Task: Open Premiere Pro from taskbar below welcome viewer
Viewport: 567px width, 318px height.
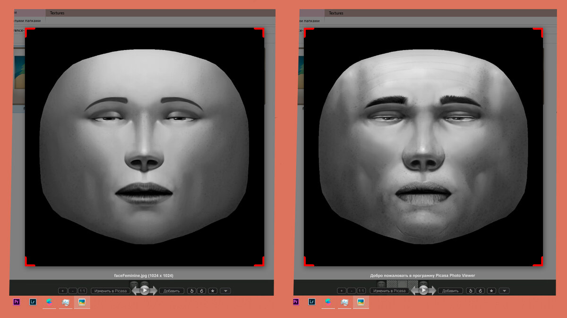Action: click(x=295, y=302)
